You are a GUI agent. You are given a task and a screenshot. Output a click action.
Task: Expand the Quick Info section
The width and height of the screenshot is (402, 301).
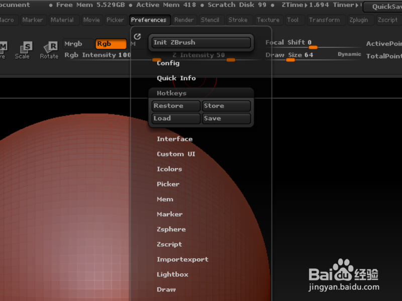[x=176, y=78]
